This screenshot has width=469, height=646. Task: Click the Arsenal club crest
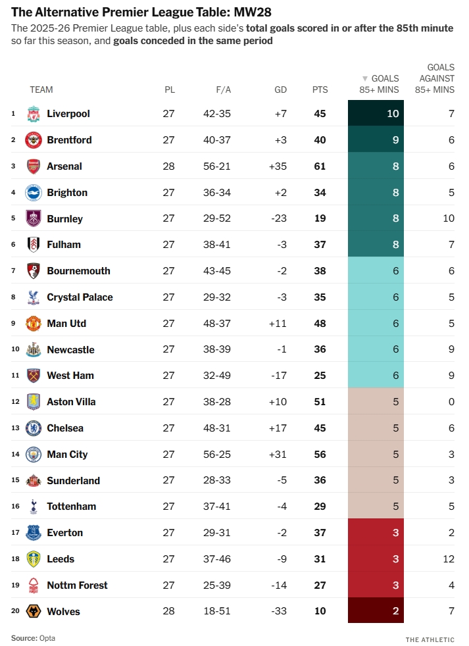(34, 166)
